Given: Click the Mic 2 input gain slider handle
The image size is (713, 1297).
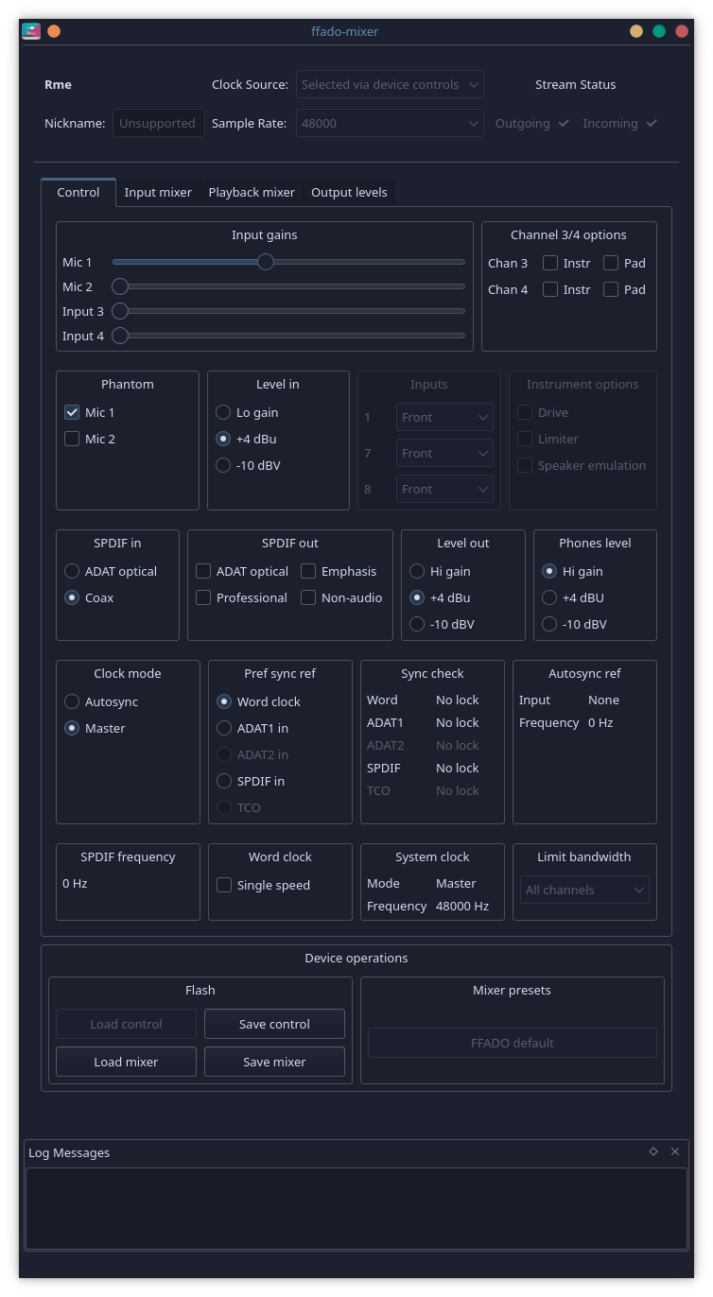Looking at the screenshot, I should coord(120,286).
